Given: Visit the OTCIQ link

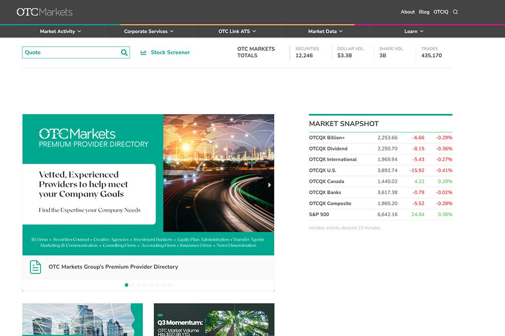Looking at the screenshot, I should coord(441,12).
